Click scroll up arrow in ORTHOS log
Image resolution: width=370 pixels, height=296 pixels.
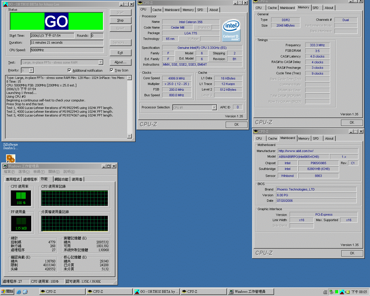(129, 78)
